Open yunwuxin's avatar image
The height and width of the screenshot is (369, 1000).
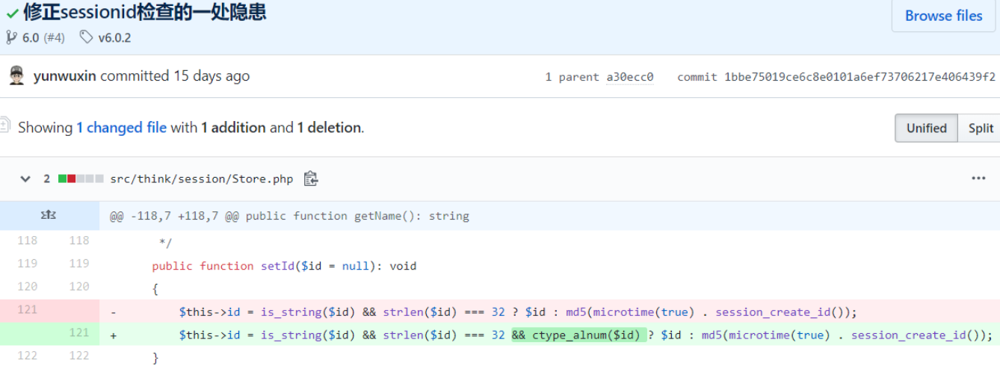coord(16,75)
